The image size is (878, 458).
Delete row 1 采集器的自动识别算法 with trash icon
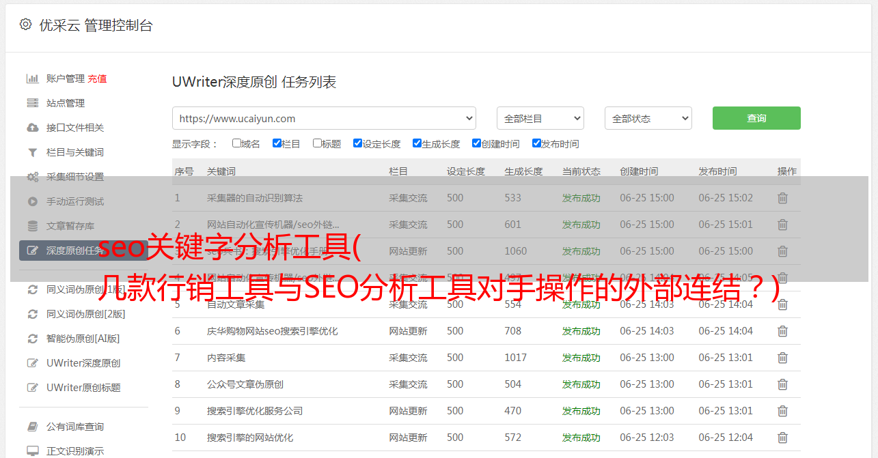pos(782,198)
